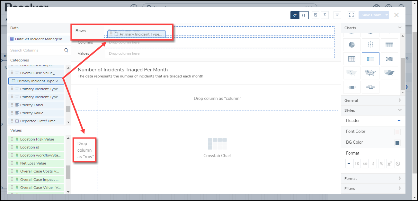Select the Overall Case Costs V... value

click(36, 171)
